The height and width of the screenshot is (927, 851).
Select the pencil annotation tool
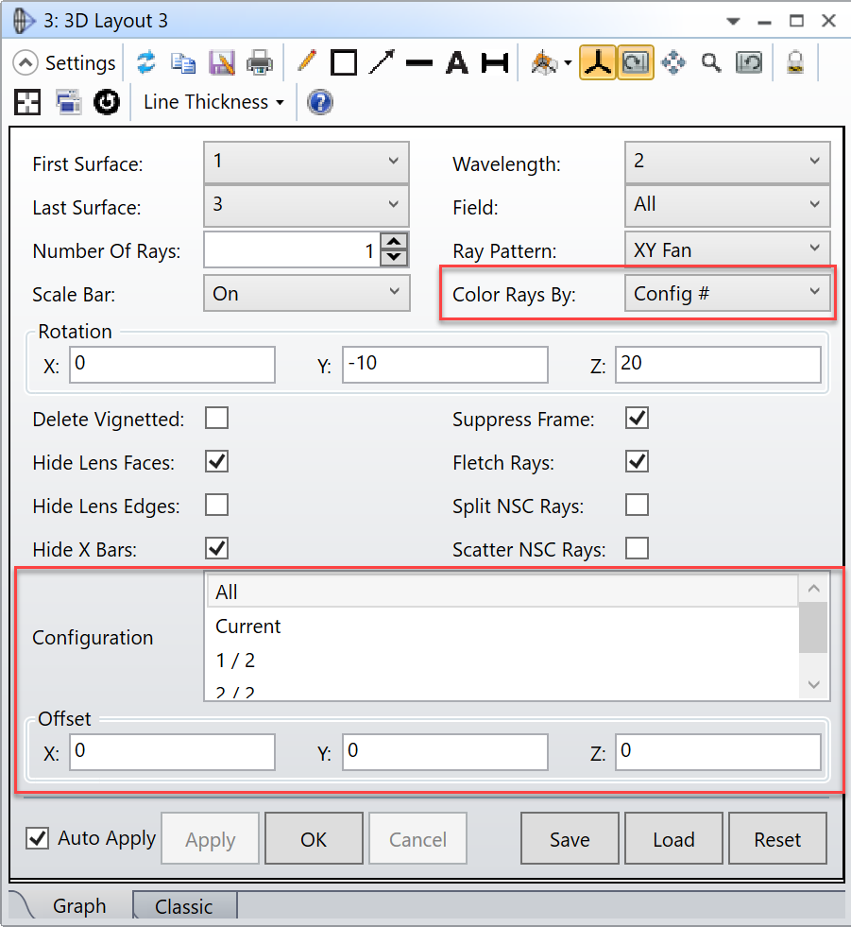[306, 62]
